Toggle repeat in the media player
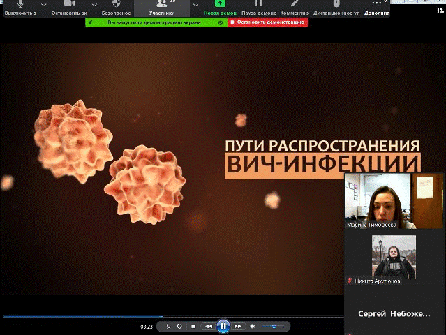Screen dimensions: 446x335 point(179,326)
